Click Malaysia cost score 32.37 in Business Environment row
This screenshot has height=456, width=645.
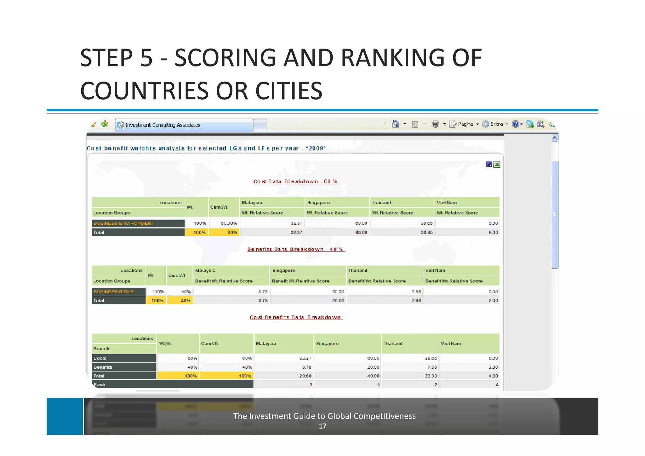pos(272,223)
